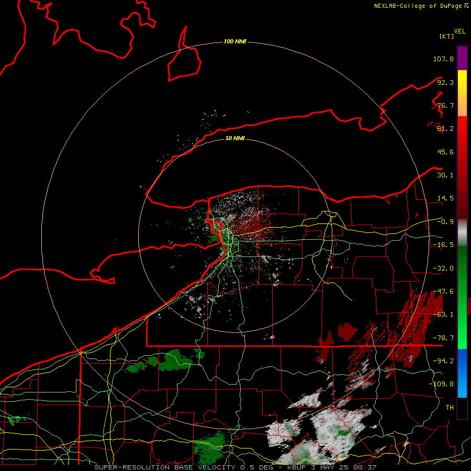Click the [KT] units label
471x471 pixels.
[x=446, y=36]
